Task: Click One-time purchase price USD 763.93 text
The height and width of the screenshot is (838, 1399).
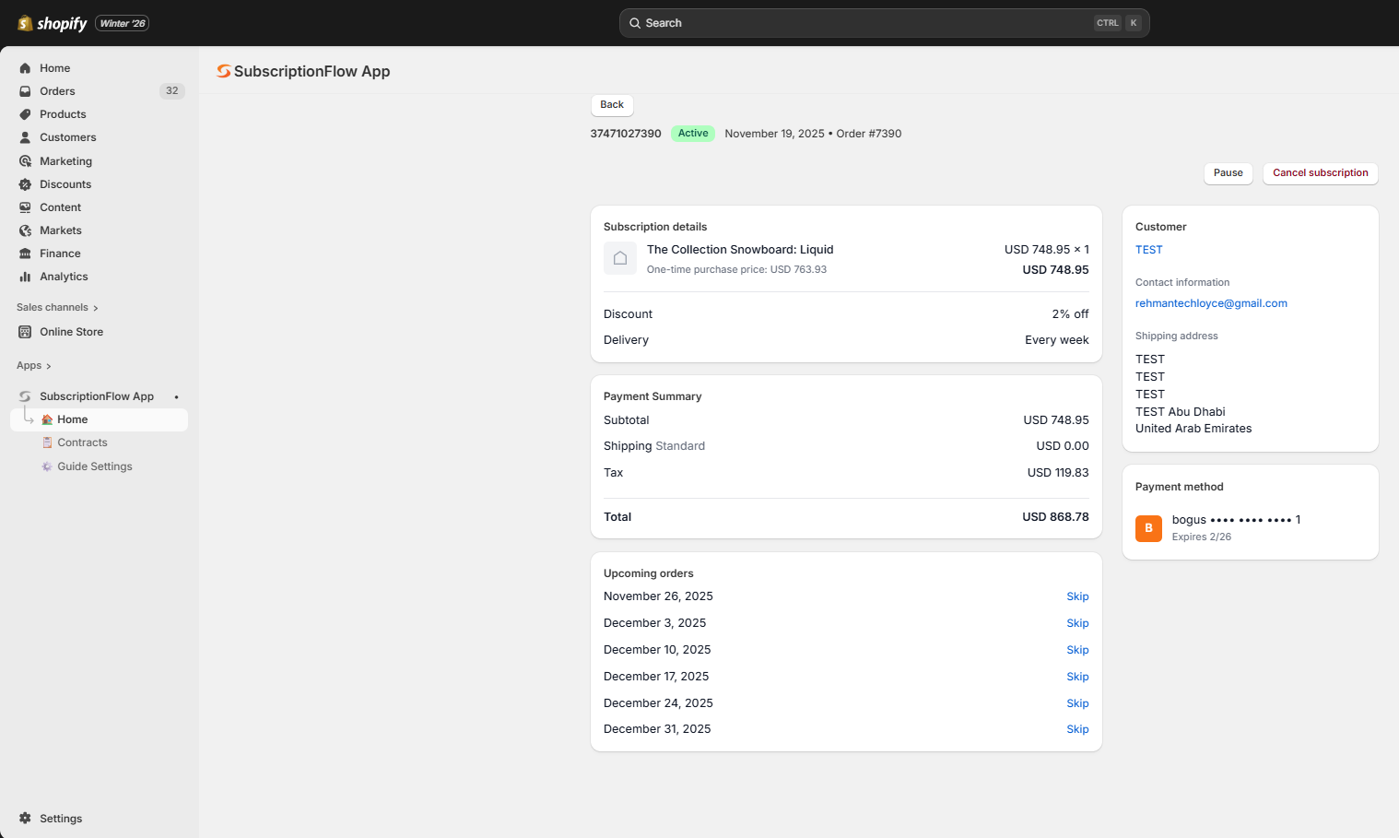Action: tap(736, 270)
